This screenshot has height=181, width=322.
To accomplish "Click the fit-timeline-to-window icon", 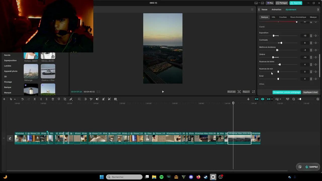I will coord(288,99).
